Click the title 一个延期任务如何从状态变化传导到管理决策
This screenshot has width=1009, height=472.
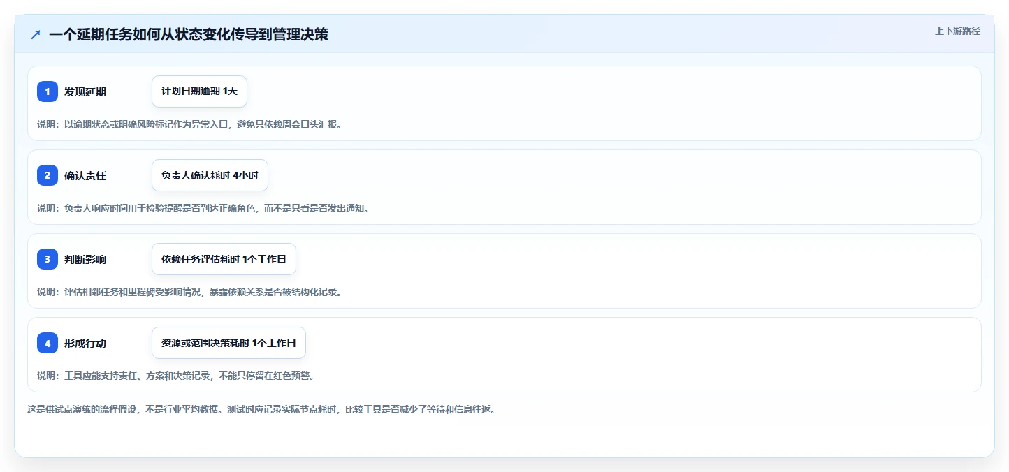(x=189, y=35)
